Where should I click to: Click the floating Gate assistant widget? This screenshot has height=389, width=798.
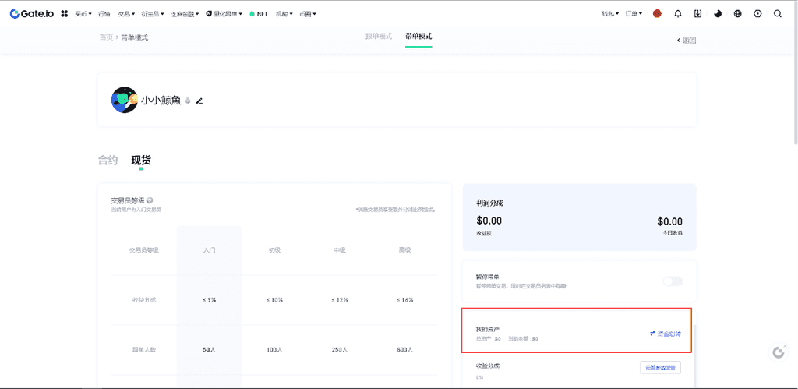coord(778,352)
